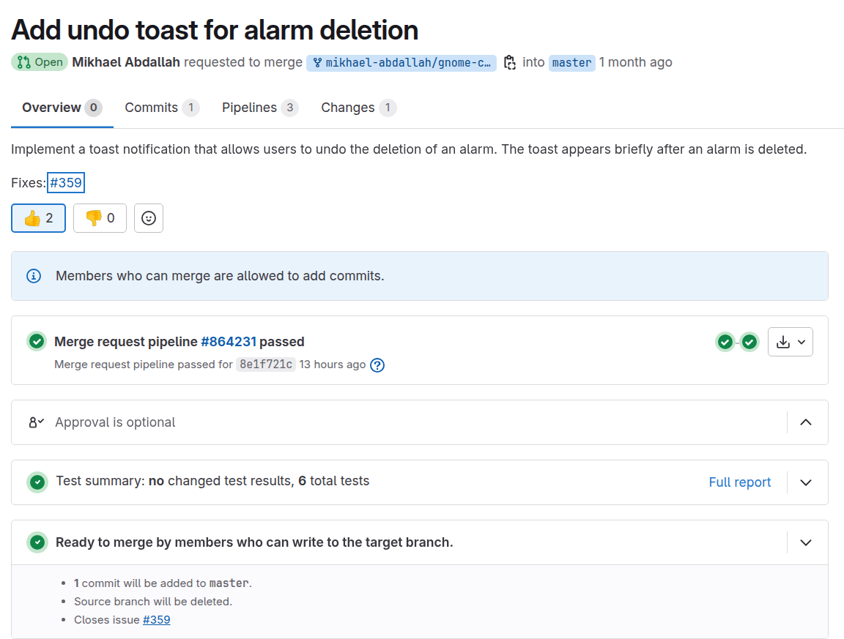Image resolution: width=844 pixels, height=639 pixels.
Task: Open the Full report link
Action: 739,482
